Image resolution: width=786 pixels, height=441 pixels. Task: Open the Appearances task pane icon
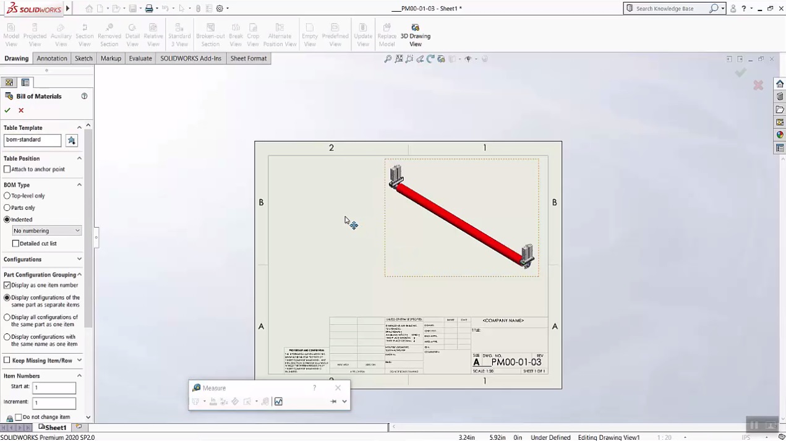click(x=780, y=135)
